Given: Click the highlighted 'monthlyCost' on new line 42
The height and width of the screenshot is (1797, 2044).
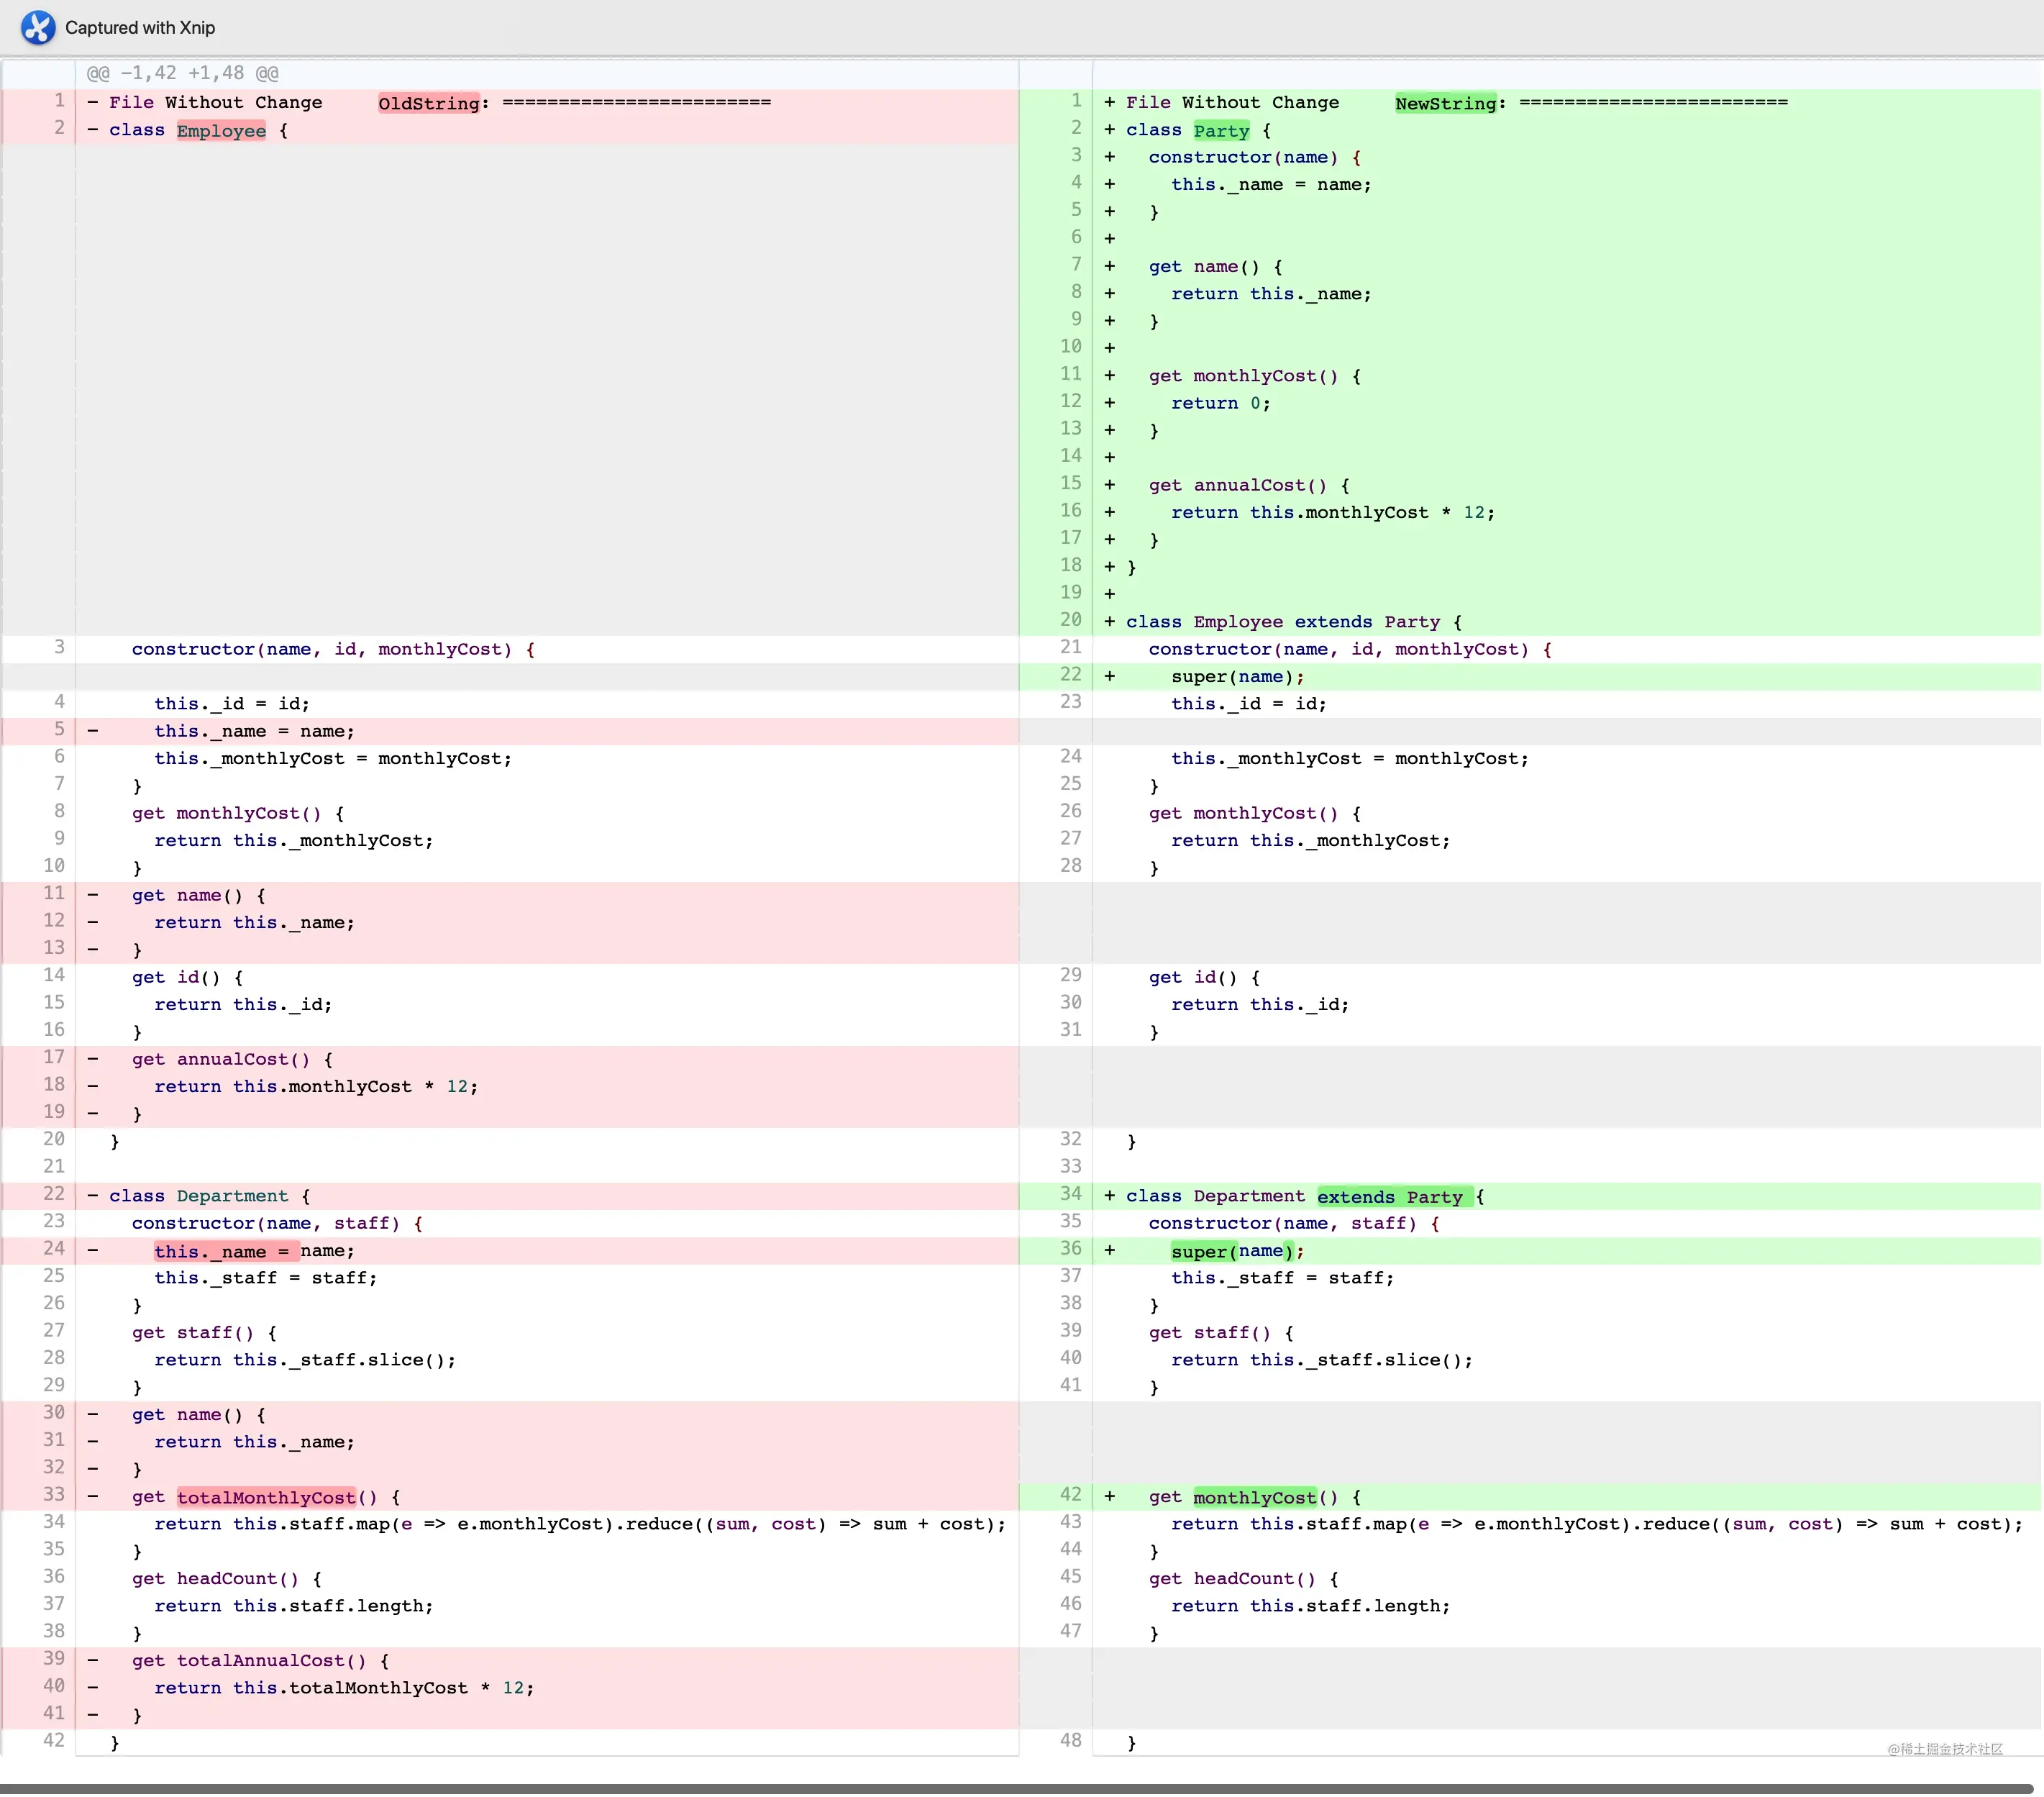Looking at the screenshot, I should [x=1254, y=1497].
